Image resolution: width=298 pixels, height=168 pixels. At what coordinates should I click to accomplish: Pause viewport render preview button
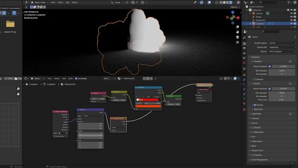click(238, 2)
